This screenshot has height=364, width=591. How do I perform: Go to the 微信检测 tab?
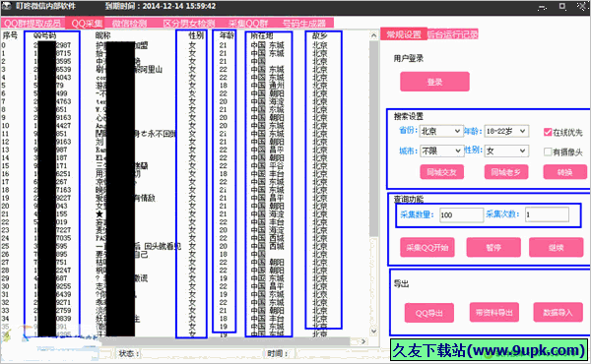[129, 24]
